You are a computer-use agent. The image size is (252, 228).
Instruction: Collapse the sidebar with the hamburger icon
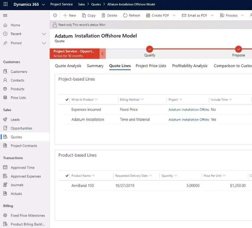(5, 16)
